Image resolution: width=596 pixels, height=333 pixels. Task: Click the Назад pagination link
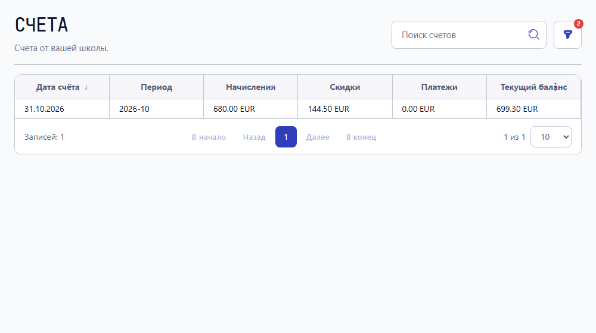coord(254,137)
